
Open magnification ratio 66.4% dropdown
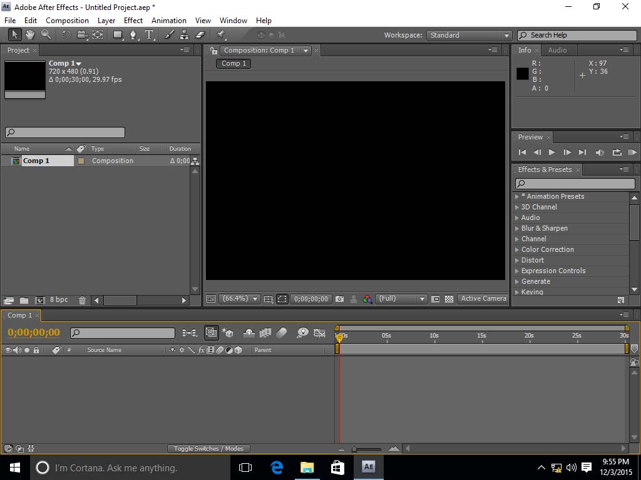239,299
